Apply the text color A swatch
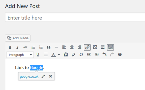Image resolution: width=145 pixels, height=90 pixels. pyautogui.click(x=53, y=55)
